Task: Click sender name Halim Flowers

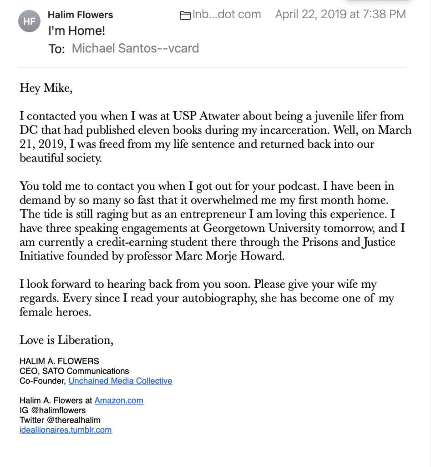Action: click(x=80, y=15)
